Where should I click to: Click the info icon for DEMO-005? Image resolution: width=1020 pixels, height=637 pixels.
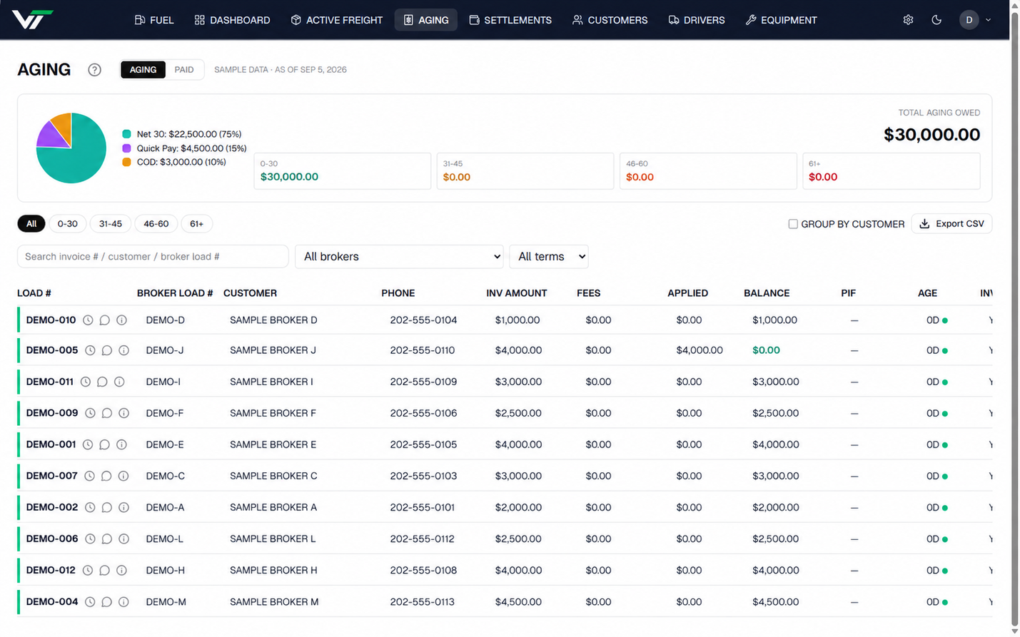point(123,350)
